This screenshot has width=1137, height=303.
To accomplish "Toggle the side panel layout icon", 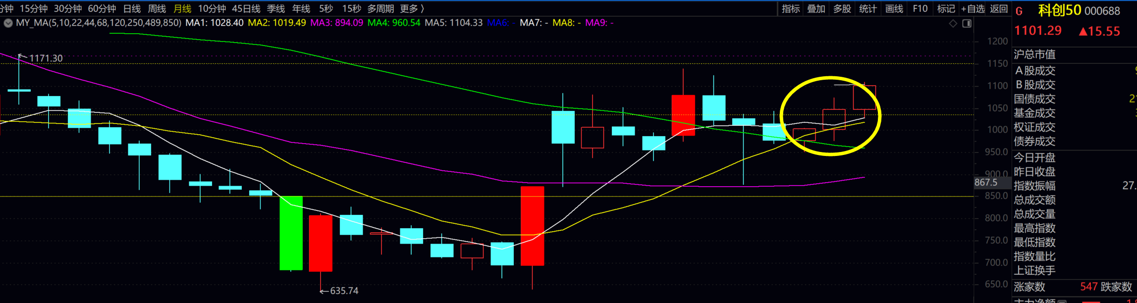I will coord(967,23).
